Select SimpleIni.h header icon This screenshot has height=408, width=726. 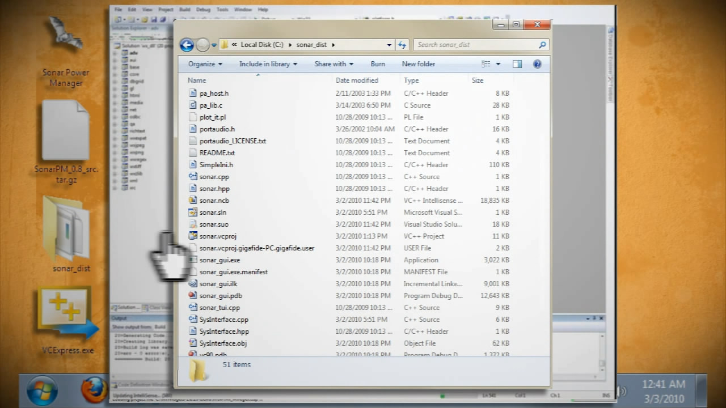[x=193, y=165]
